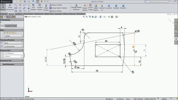
Task: Open the Style <NONE> dropdown
Action: [x=13, y=36]
